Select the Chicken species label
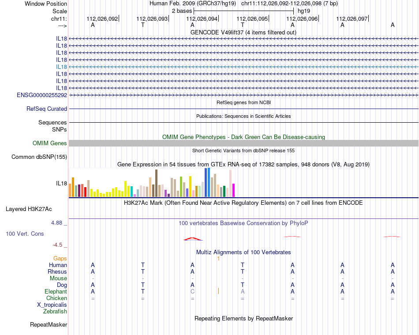This screenshot has height=335, width=419. click(56, 298)
